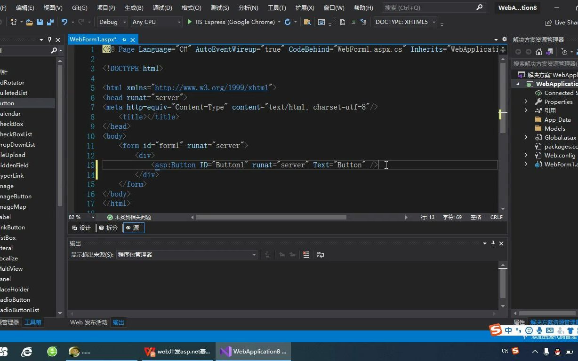This screenshot has height=361, width=578.
Task: Click in the 搜索 (Ctrl+Q) search box
Action: (x=428, y=8)
